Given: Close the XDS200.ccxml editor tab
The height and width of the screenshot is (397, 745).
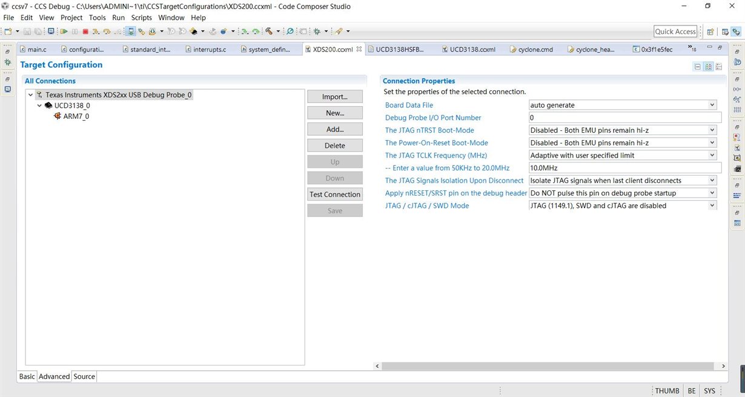Looking at the screenshot, I should [x=359, y=49].
